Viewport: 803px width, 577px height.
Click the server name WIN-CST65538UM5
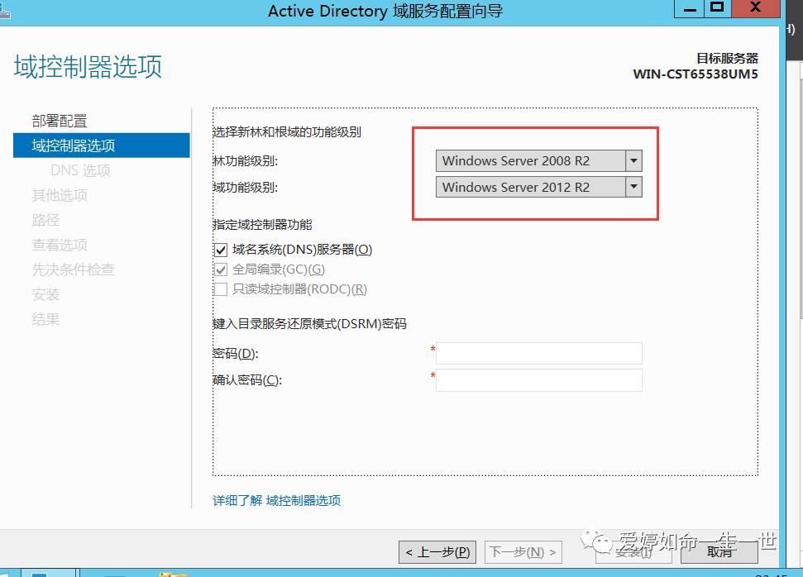[695, 74]
